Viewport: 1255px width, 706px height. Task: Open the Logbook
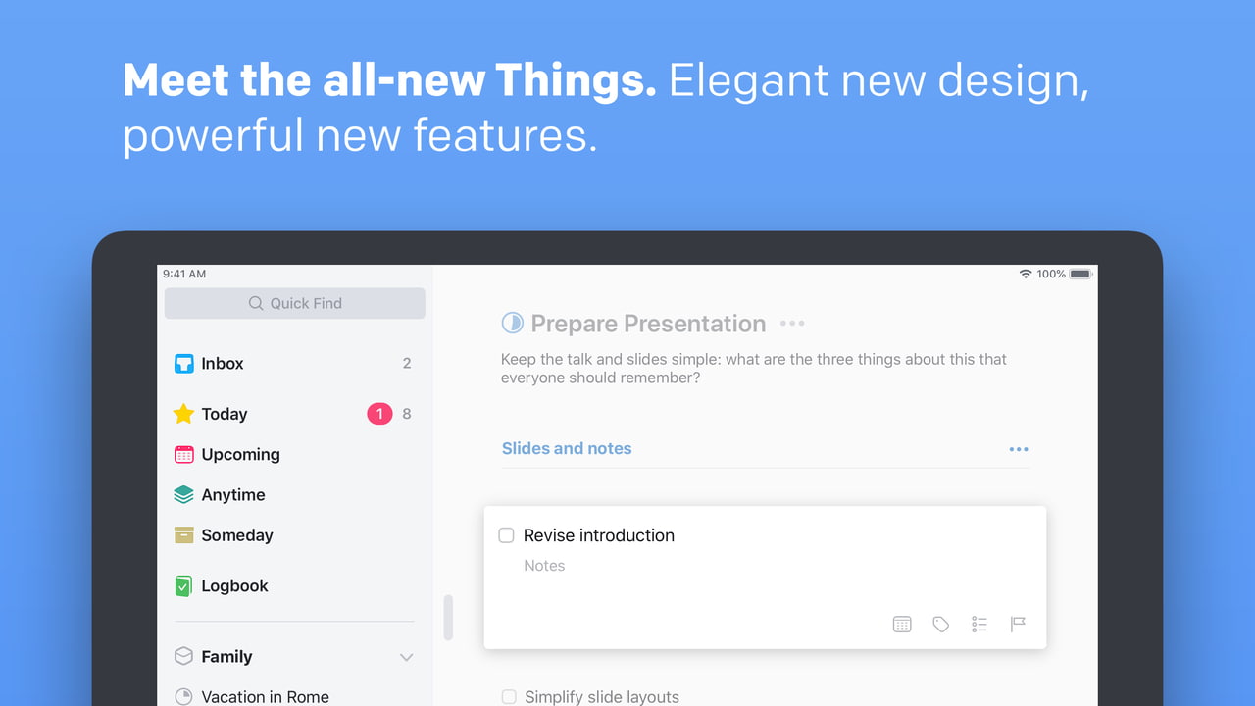[234, 586]
